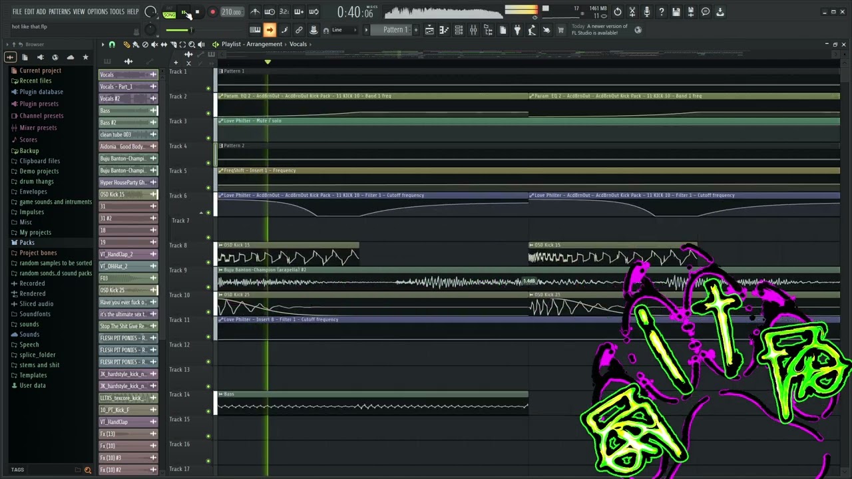Choose the Select marquee tool

182,45
